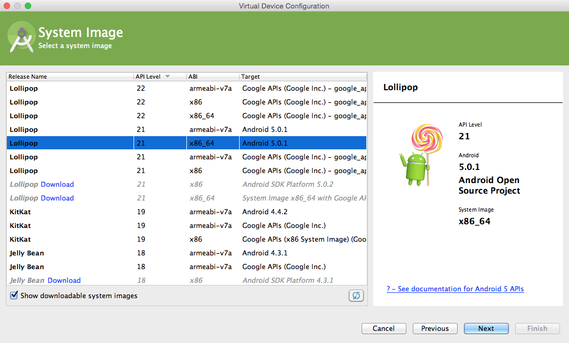The image size is (569, 343).
Task: Click Android version 5.0.1 in details panel
Action: (x=469, y=167)
